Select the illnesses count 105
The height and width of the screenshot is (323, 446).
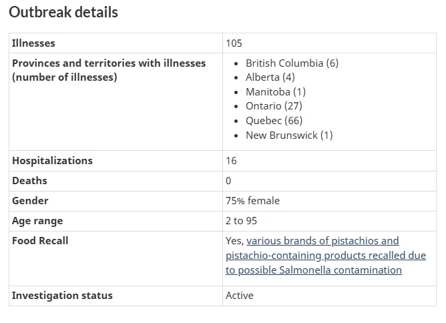pos(234,43)
